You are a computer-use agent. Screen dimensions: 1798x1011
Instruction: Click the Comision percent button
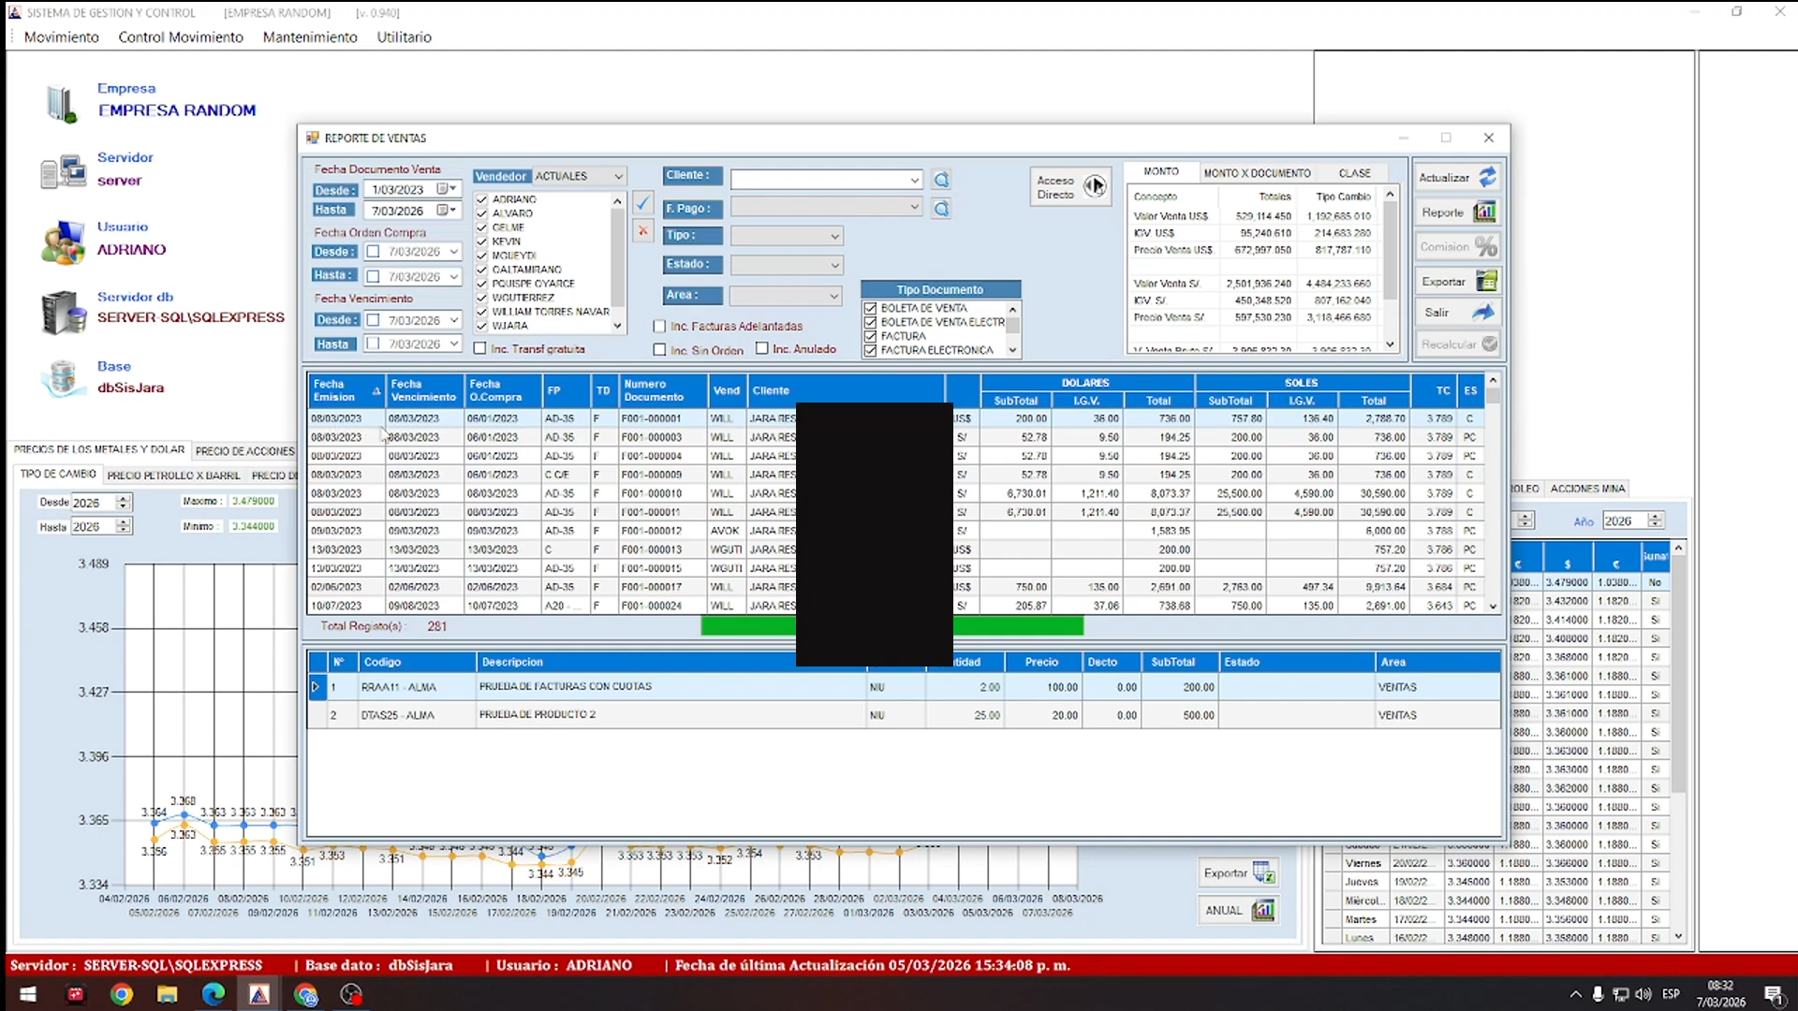pyautogui.click(x=1457, y=247)
